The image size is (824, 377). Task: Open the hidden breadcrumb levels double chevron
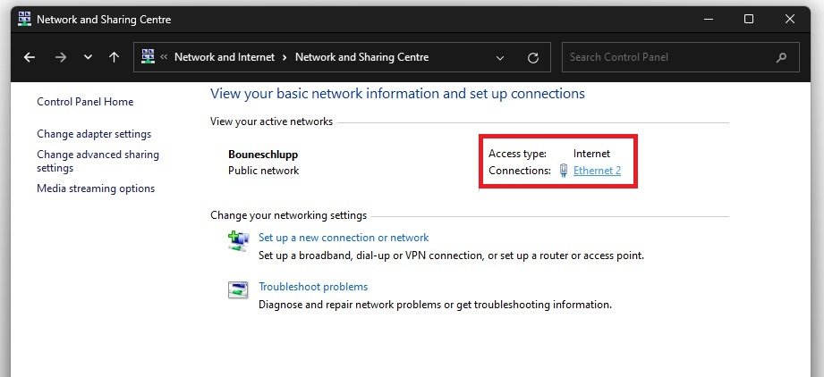coord(165,57)
